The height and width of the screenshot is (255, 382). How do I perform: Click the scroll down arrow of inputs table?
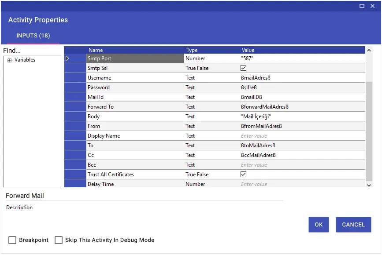(x=369, y=185)
